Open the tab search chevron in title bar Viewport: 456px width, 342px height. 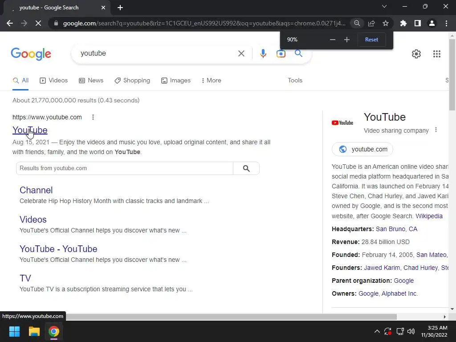(384, 6)
